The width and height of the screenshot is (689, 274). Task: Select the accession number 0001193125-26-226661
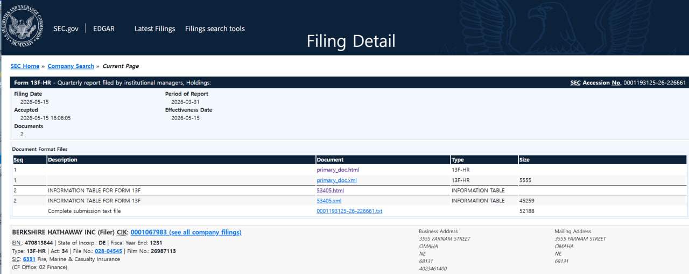655,83
